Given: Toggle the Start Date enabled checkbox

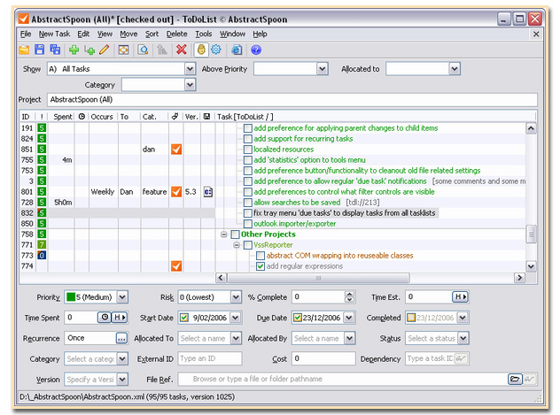Looking at the screenshot, I should (184, 318).
